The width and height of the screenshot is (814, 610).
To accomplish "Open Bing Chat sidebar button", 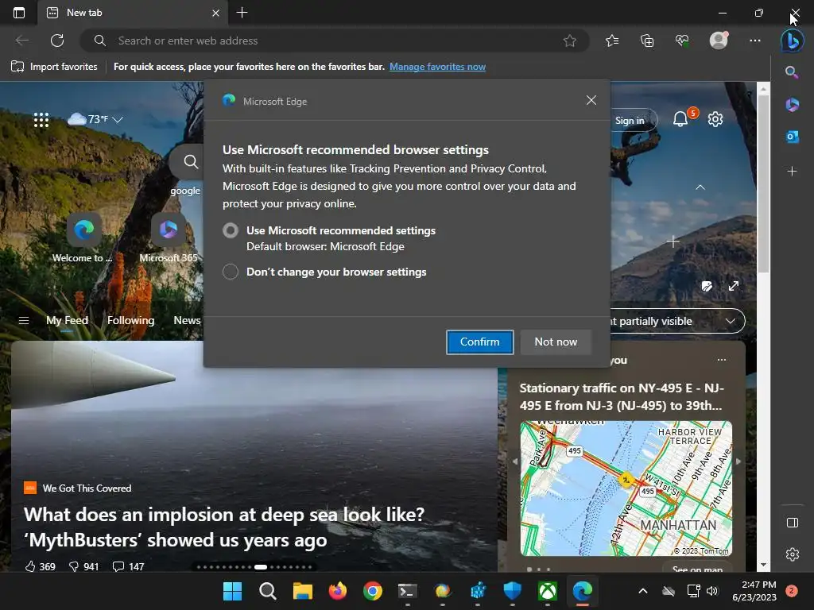I will click(x=793, y=41).
